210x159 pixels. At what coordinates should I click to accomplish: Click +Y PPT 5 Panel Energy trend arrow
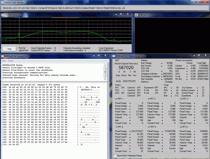tap(162, 131)
